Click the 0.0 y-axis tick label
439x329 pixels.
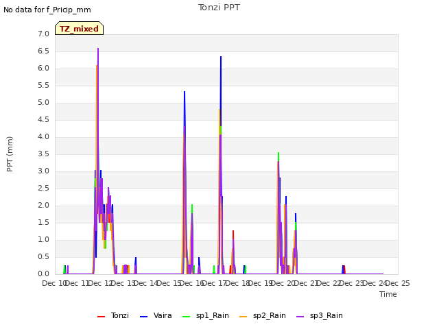tap(44, 274)
